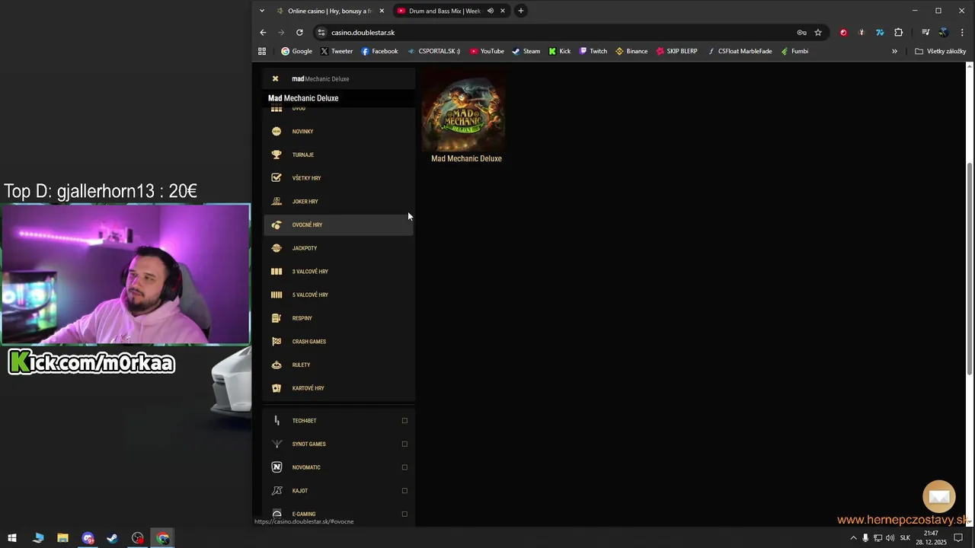975x548 pixels.
Task: Open File Explorer from the taskbar
Action: [x=62, y=538]
